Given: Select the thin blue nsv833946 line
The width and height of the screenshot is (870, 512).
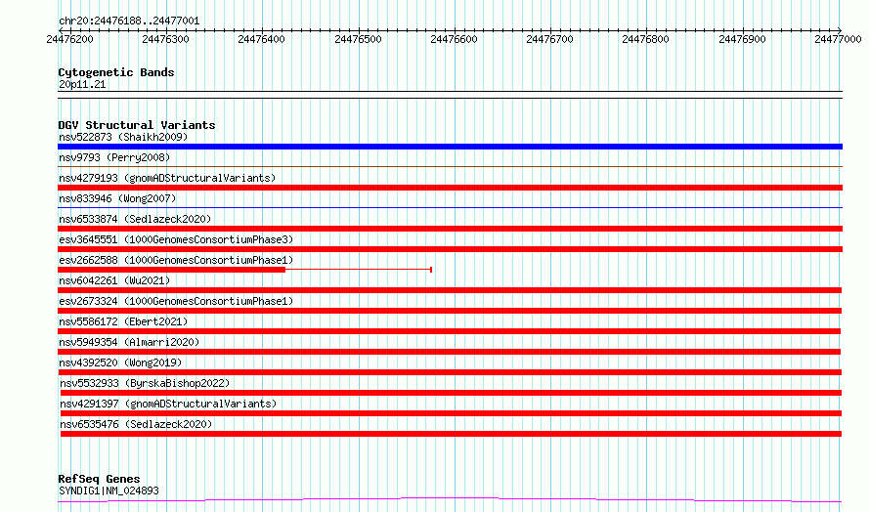Looking at the screenshot, I should point(450,207).
